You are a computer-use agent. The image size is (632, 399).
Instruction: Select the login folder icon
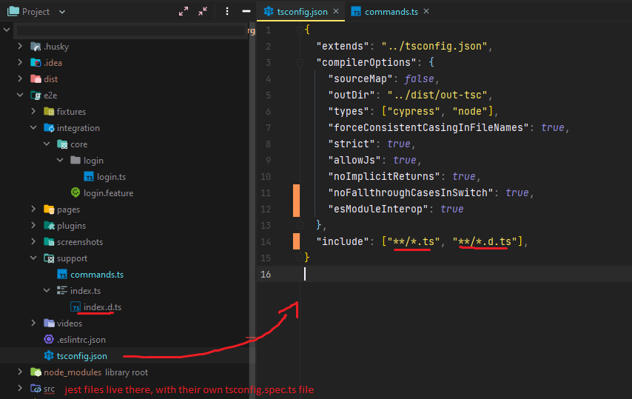tap(75, 161)
